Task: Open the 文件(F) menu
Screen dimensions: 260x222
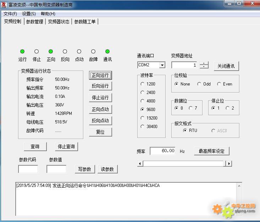Action: click(x=10, y=14)
